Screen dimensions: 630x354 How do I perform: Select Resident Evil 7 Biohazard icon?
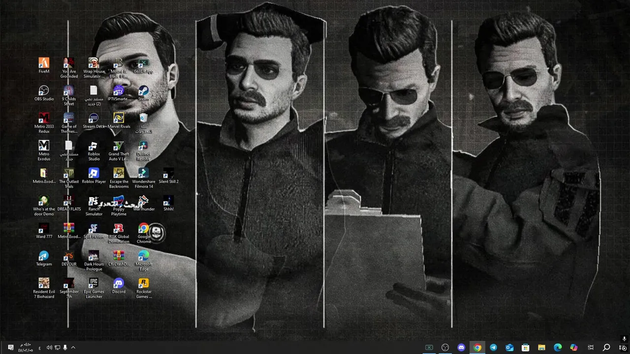pos(44,288)
